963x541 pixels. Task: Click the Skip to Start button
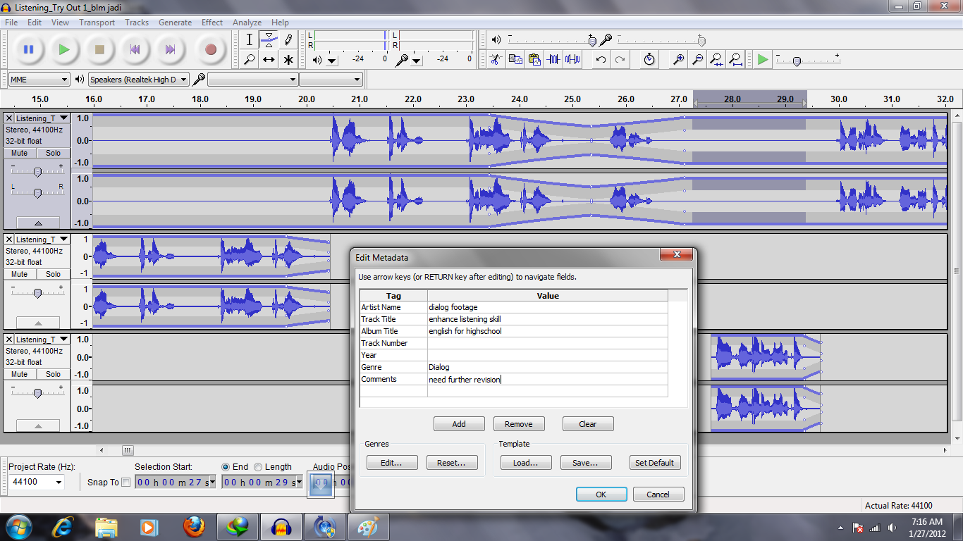pyautogui.click(x=135, y=50)
